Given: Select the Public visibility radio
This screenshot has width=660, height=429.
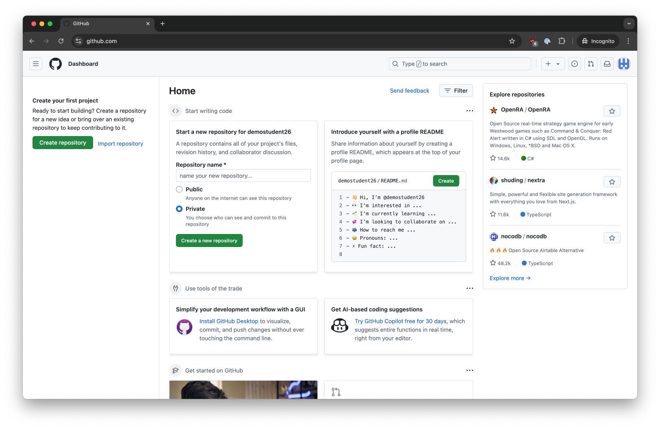Looking at the screenshot, I should (x=179, y=189).
